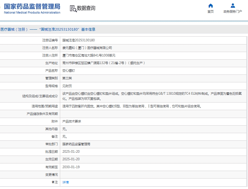Screen dimensions: 248x189
Task: Click the 适用范围/预期用途 label
Action: pos(45,106)
